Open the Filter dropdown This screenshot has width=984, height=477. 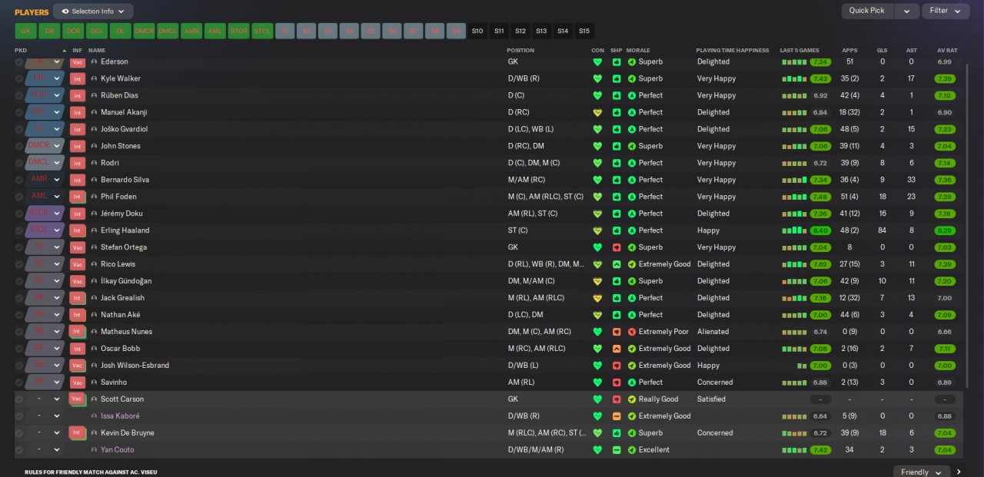(946, 11)
